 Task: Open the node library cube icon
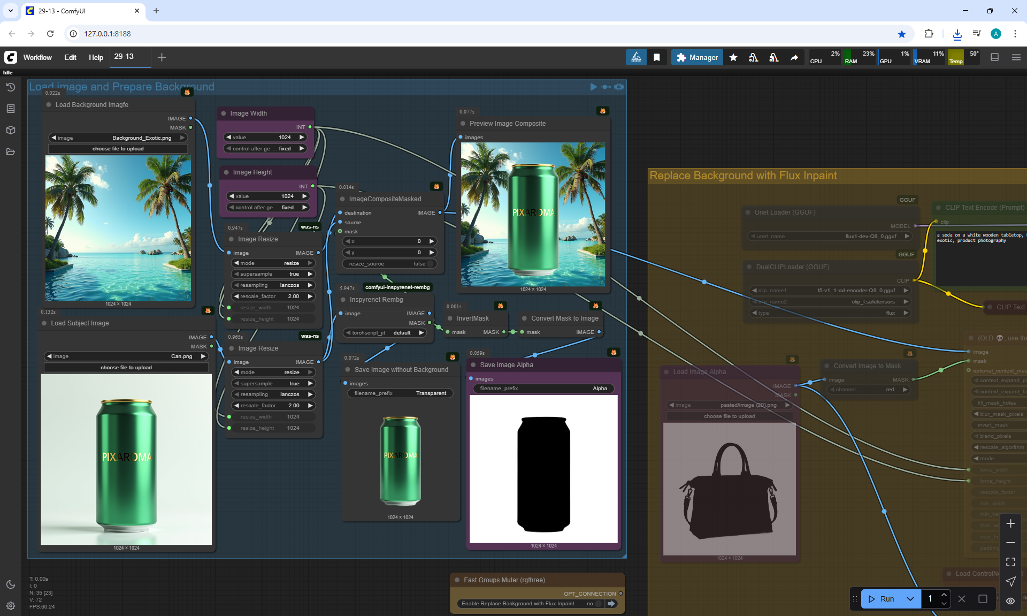coord(11,130)
